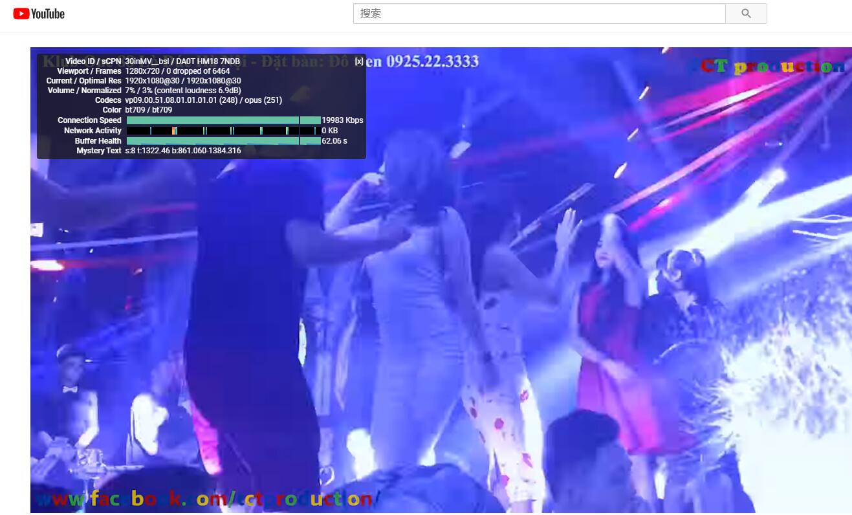Close the stats for nerds panel
The image size is (852, 515).
358,61
